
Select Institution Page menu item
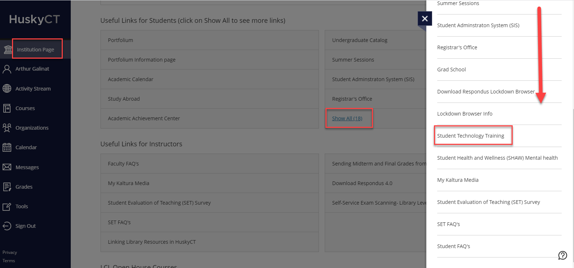point(36,50)
